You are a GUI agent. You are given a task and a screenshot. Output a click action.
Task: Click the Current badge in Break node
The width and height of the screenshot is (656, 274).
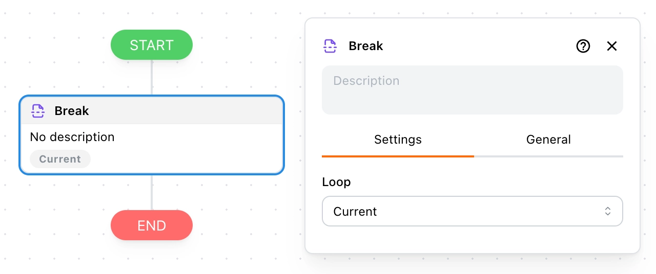point(60,159)
